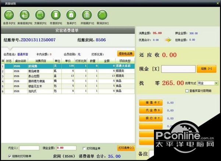This screenshot has width=221, height=161.
Task: Open the cash drawer 开钱箱 F12 icon
Action: [x=87, y=15]
